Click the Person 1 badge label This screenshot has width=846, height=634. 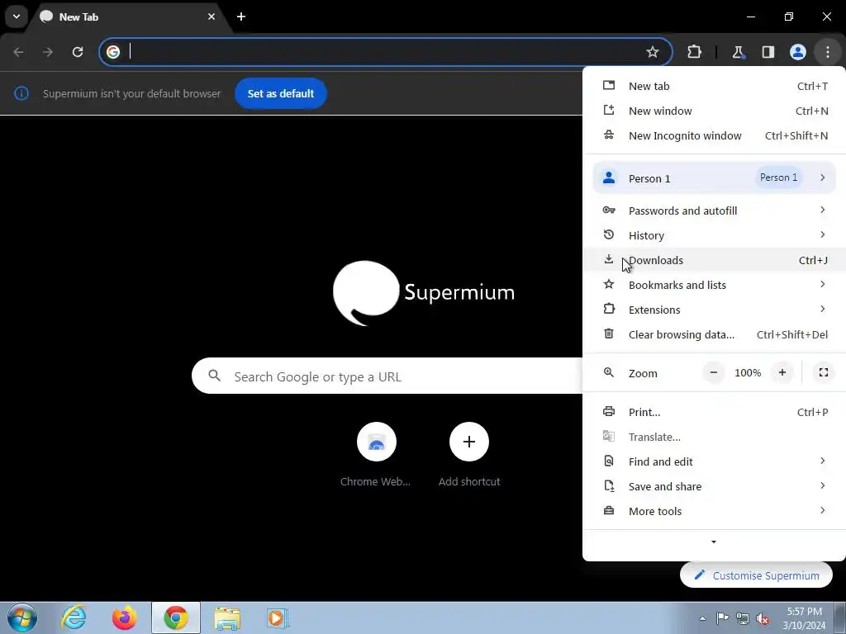tap(778, 177)
